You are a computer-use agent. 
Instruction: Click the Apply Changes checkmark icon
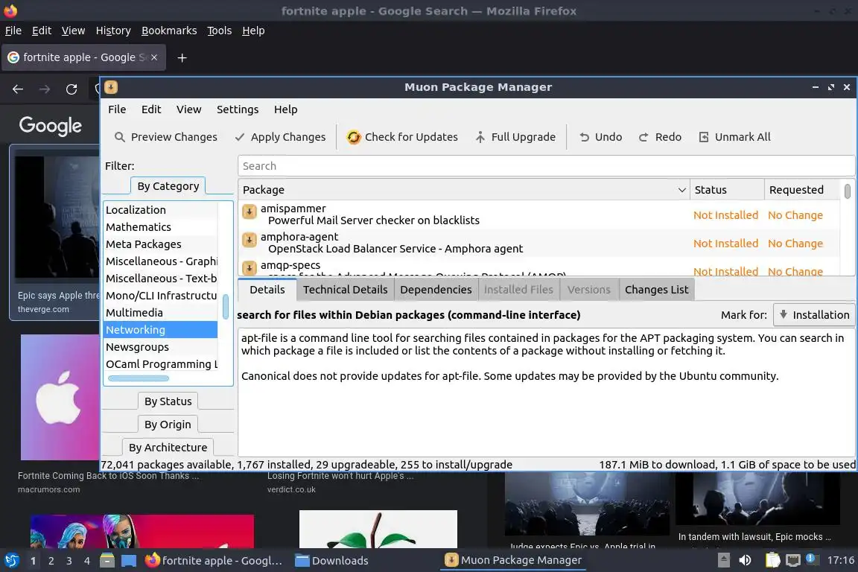coord(240,137)
